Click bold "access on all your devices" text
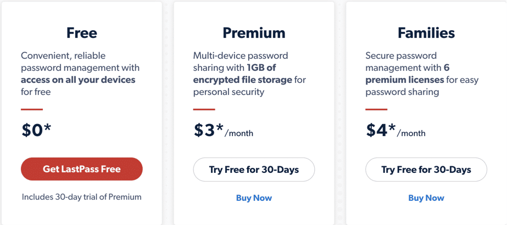Screen dimensions: 507x225 [x=78, y=80]
